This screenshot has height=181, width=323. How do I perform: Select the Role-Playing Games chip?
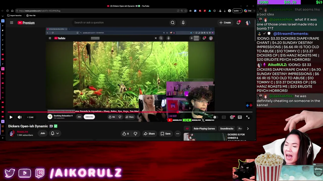pos(204,129)
